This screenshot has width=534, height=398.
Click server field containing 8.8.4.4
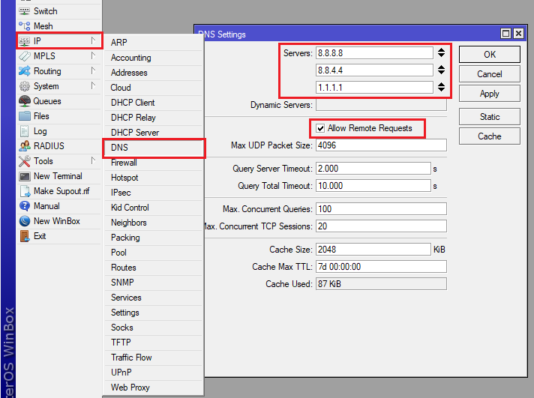(x=374, y=70)
